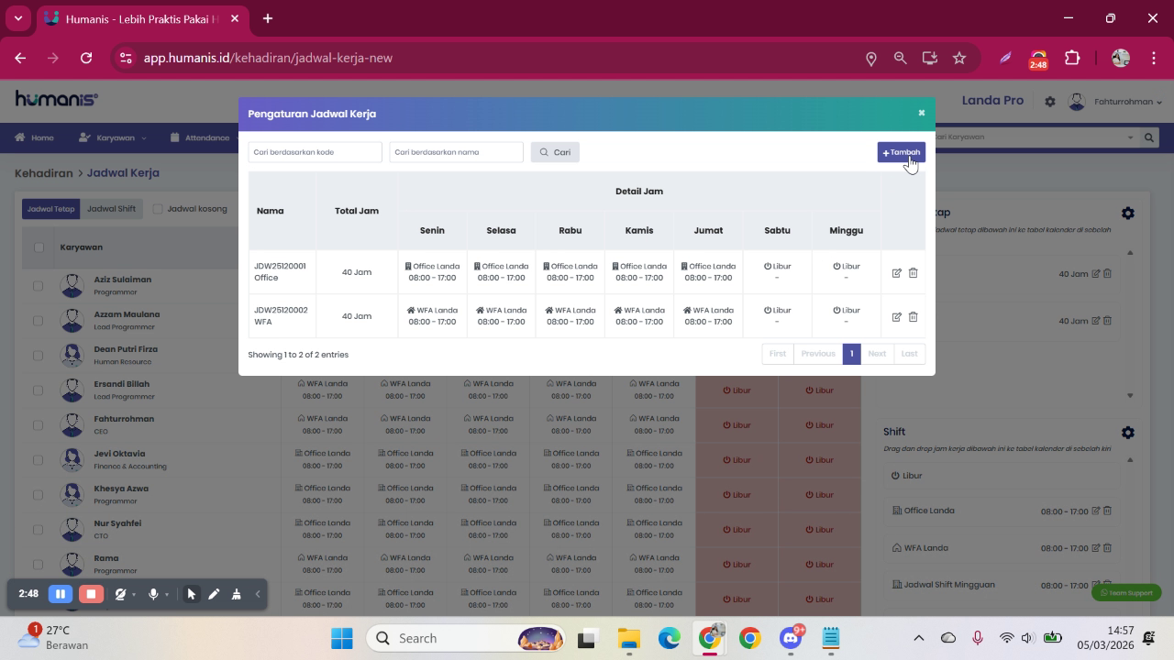Open gear settings of Shift panel

[1128, 432]
